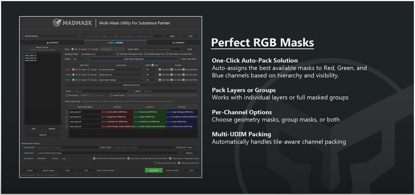Select Groups radio in the Green row
This screenshot has width=415, height=195.
[x=90, y=74]
